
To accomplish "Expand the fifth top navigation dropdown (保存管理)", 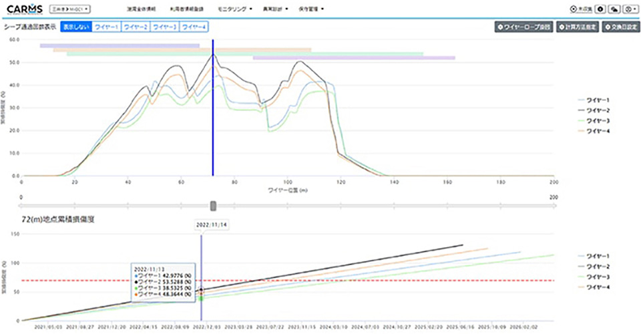I will pos(311,9).
